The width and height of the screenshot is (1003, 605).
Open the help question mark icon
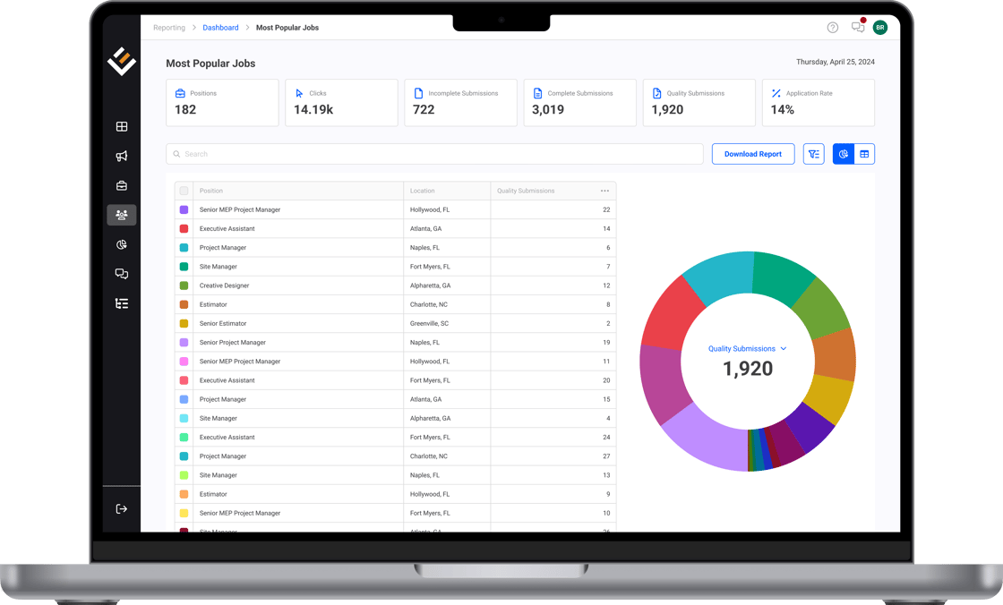click(833, 28)
